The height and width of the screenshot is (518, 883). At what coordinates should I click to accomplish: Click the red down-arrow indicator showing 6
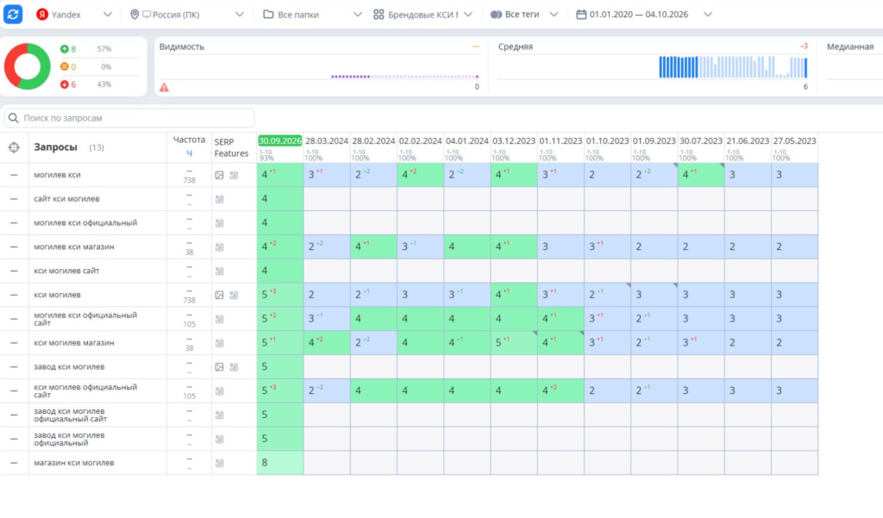coord(64,84)
